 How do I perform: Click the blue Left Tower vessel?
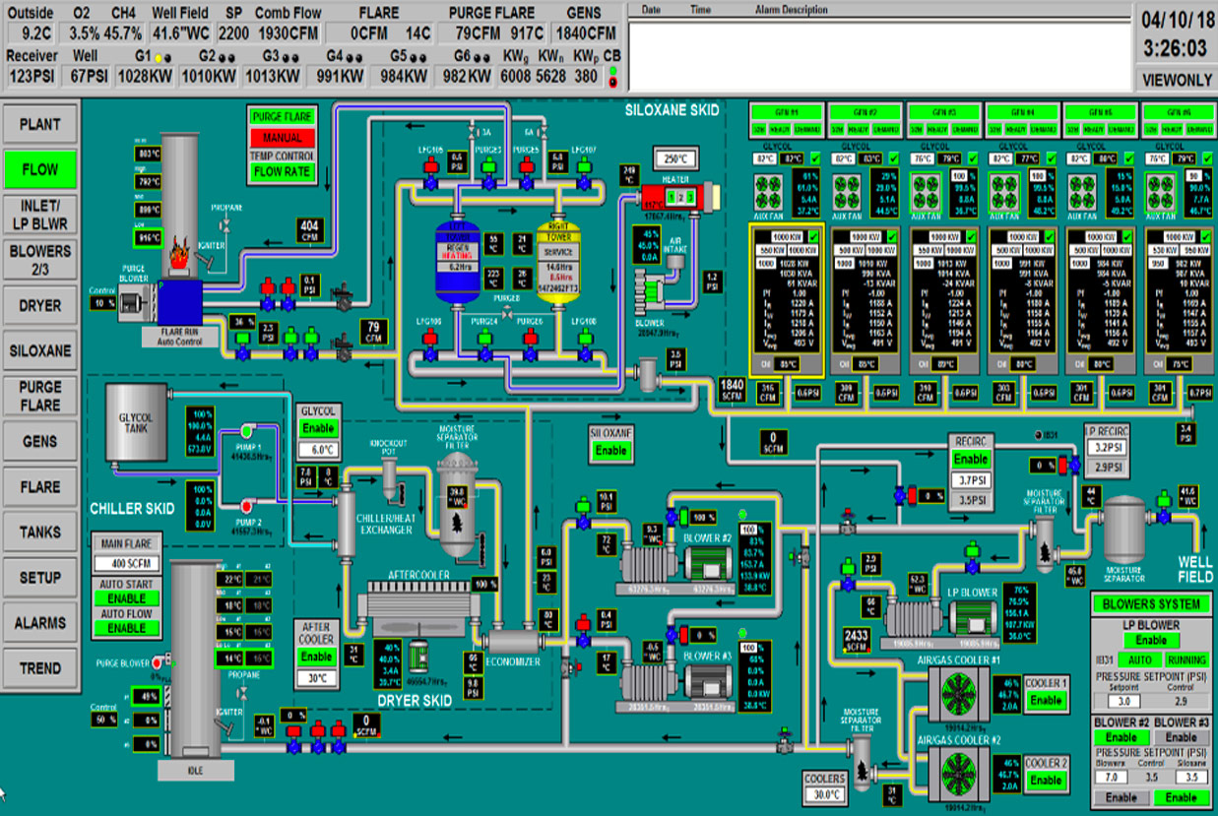pos(456,264)
